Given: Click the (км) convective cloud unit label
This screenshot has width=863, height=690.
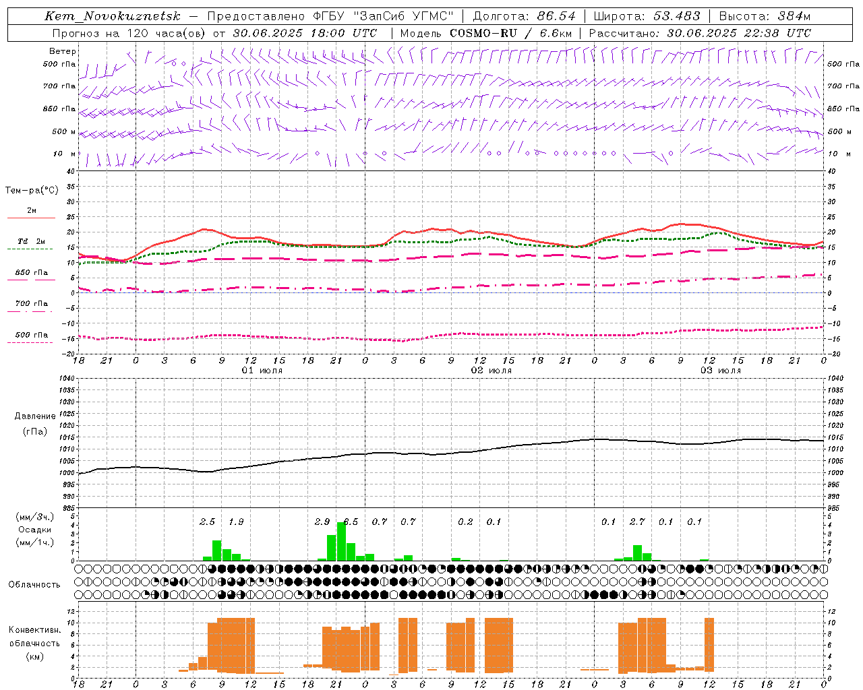Looking at the screenshot, I should pos(34,656).
